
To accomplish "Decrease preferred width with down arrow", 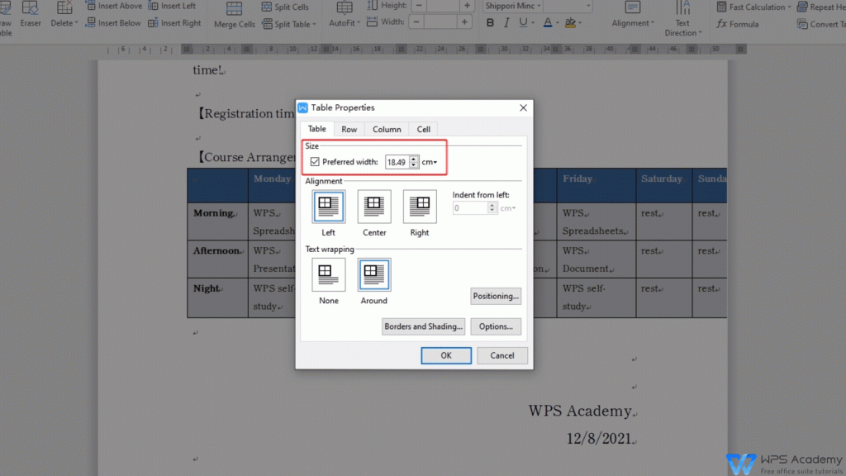I will coord(414,165).
